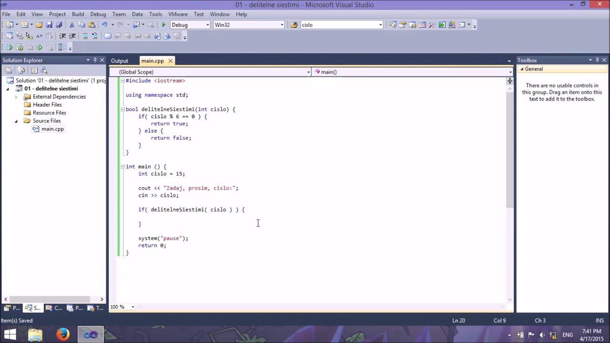Click the Build Solution icon in Build toolbar
Screen dimensions: 610x343
(x=20, y=47)
